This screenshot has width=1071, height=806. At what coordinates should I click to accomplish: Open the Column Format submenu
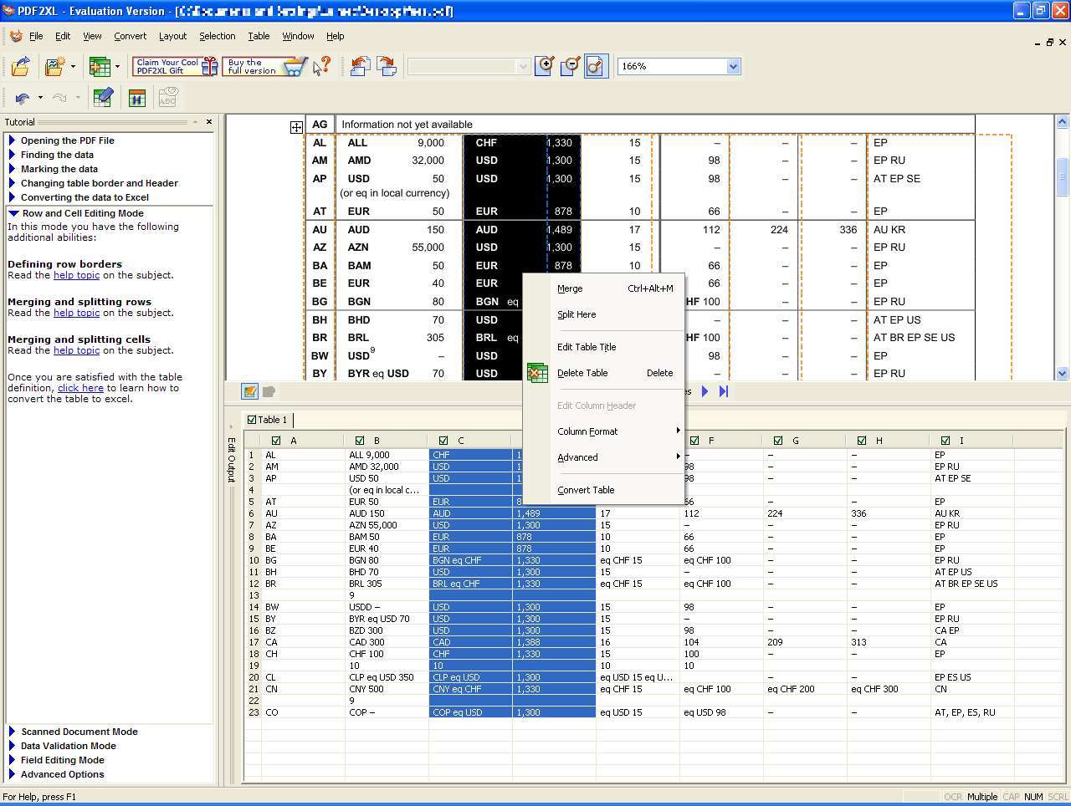click(x=603, y=431)
